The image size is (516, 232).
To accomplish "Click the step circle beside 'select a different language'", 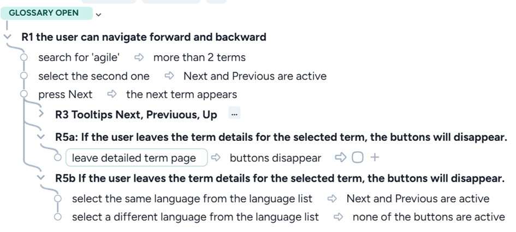I will tap(58, 217).
